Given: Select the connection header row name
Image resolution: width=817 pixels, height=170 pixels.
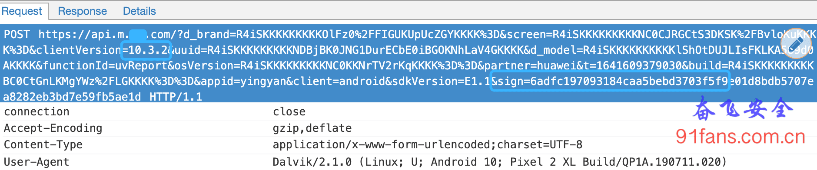Looking at the screenshot, I should tap(37, 112).
